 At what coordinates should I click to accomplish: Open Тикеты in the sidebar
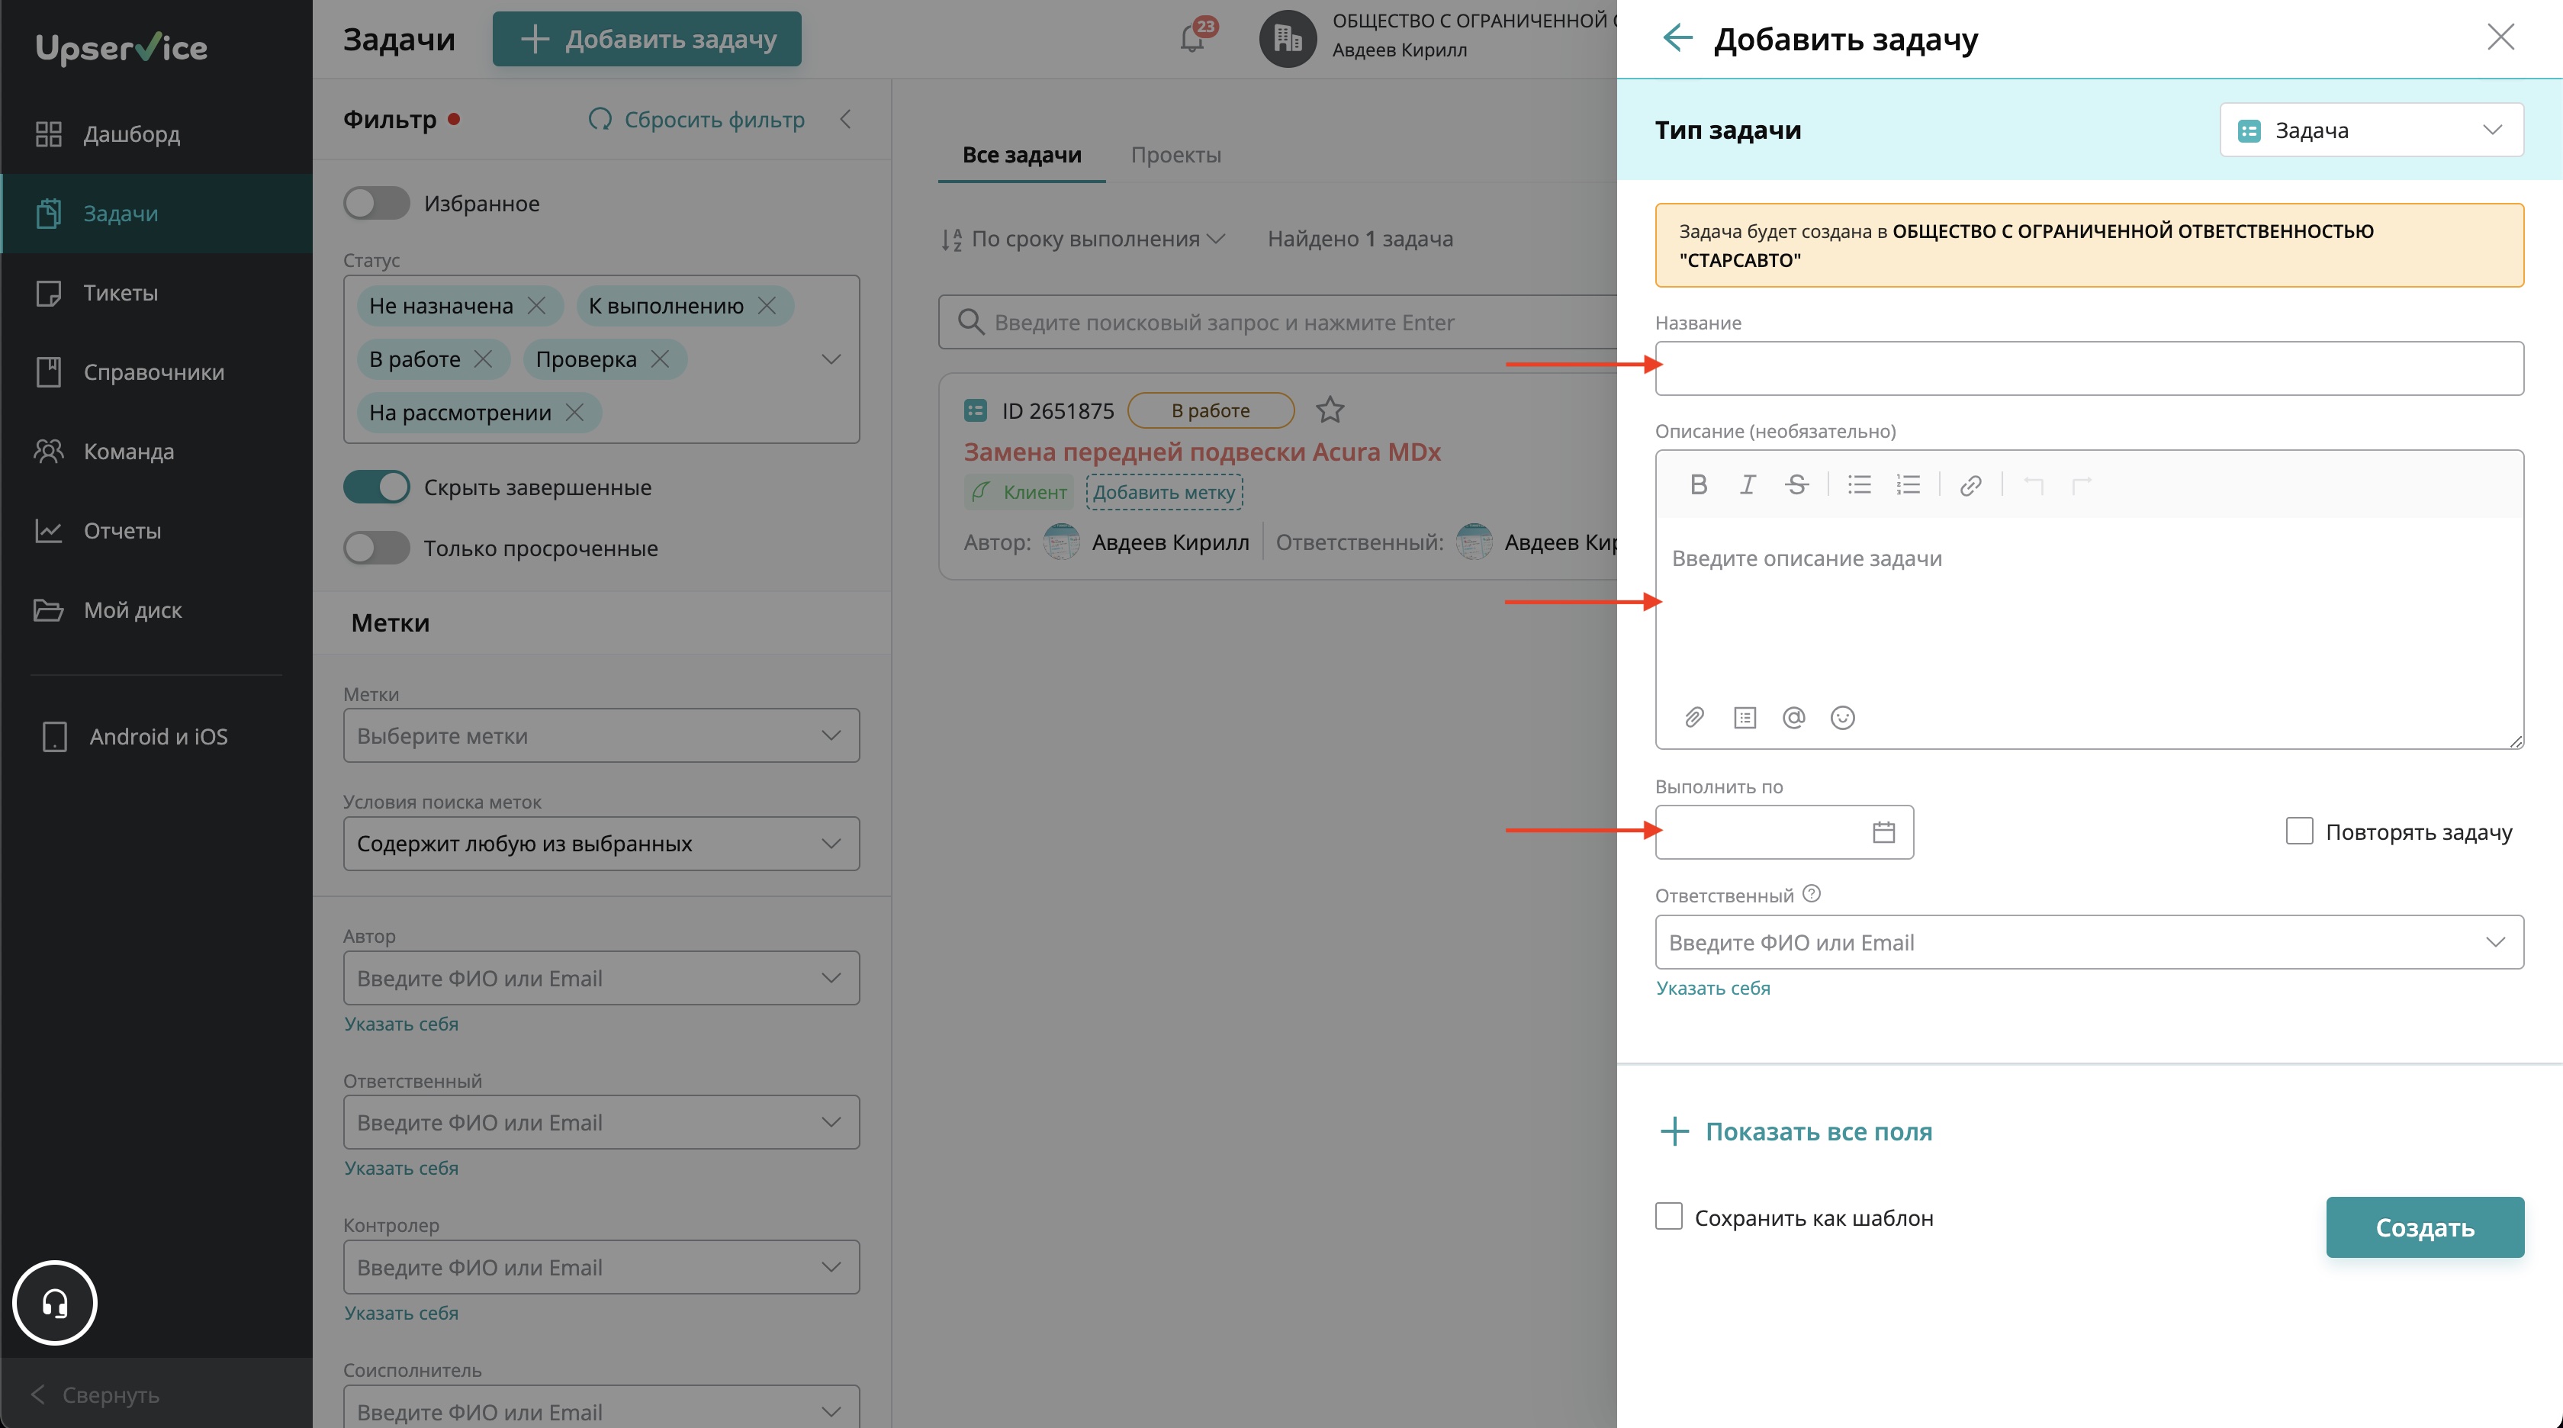click(120, 293)
